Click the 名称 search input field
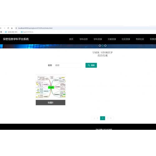 pos(67,65)
